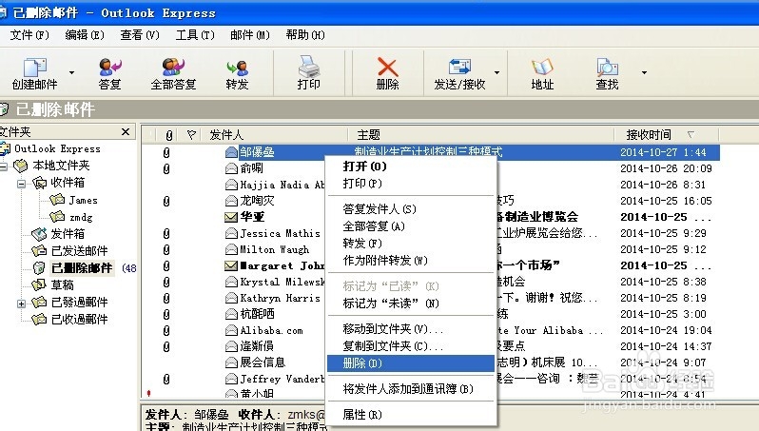This screenshot has height=431, width=759.
Task: Open the 邮件(M) menu
Action: [250, 35]
